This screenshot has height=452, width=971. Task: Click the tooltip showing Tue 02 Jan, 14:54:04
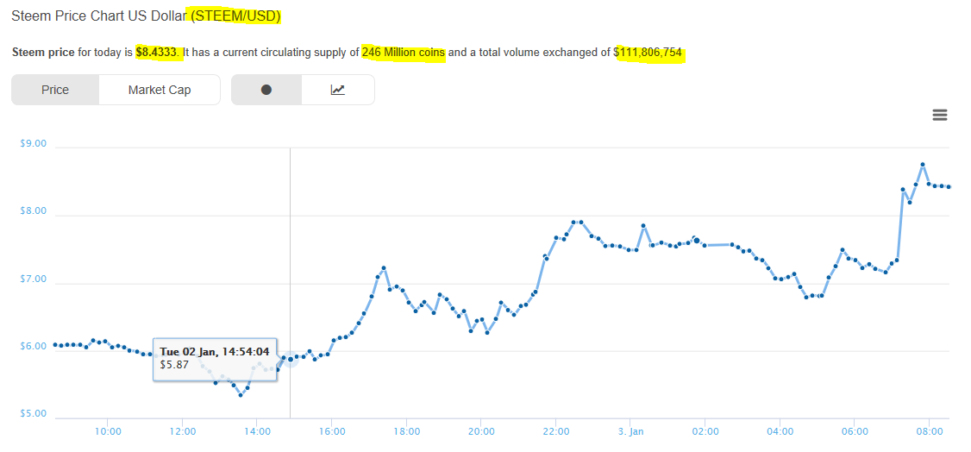pos(215,359)
